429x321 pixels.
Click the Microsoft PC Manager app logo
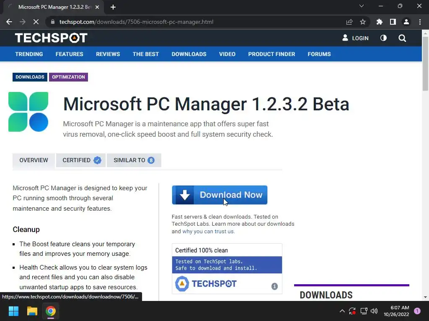pos(28,112)
